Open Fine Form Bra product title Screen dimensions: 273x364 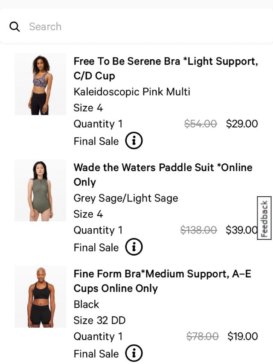tap(162, 281)
